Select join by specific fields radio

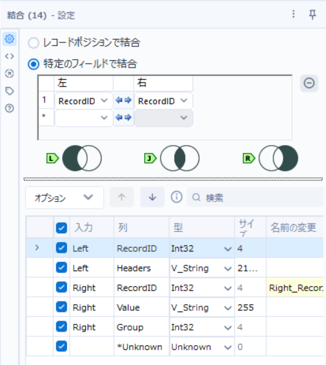pyautogui.click(x=34, y=64)
